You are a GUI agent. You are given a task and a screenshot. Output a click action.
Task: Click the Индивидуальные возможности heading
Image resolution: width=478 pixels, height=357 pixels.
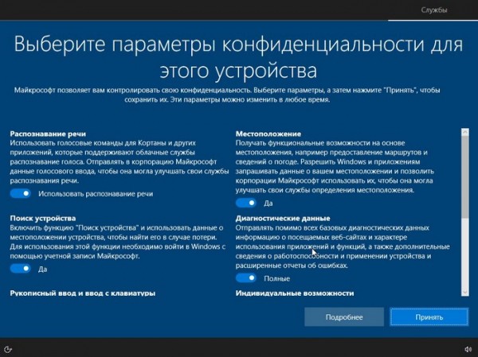point(295,293)
